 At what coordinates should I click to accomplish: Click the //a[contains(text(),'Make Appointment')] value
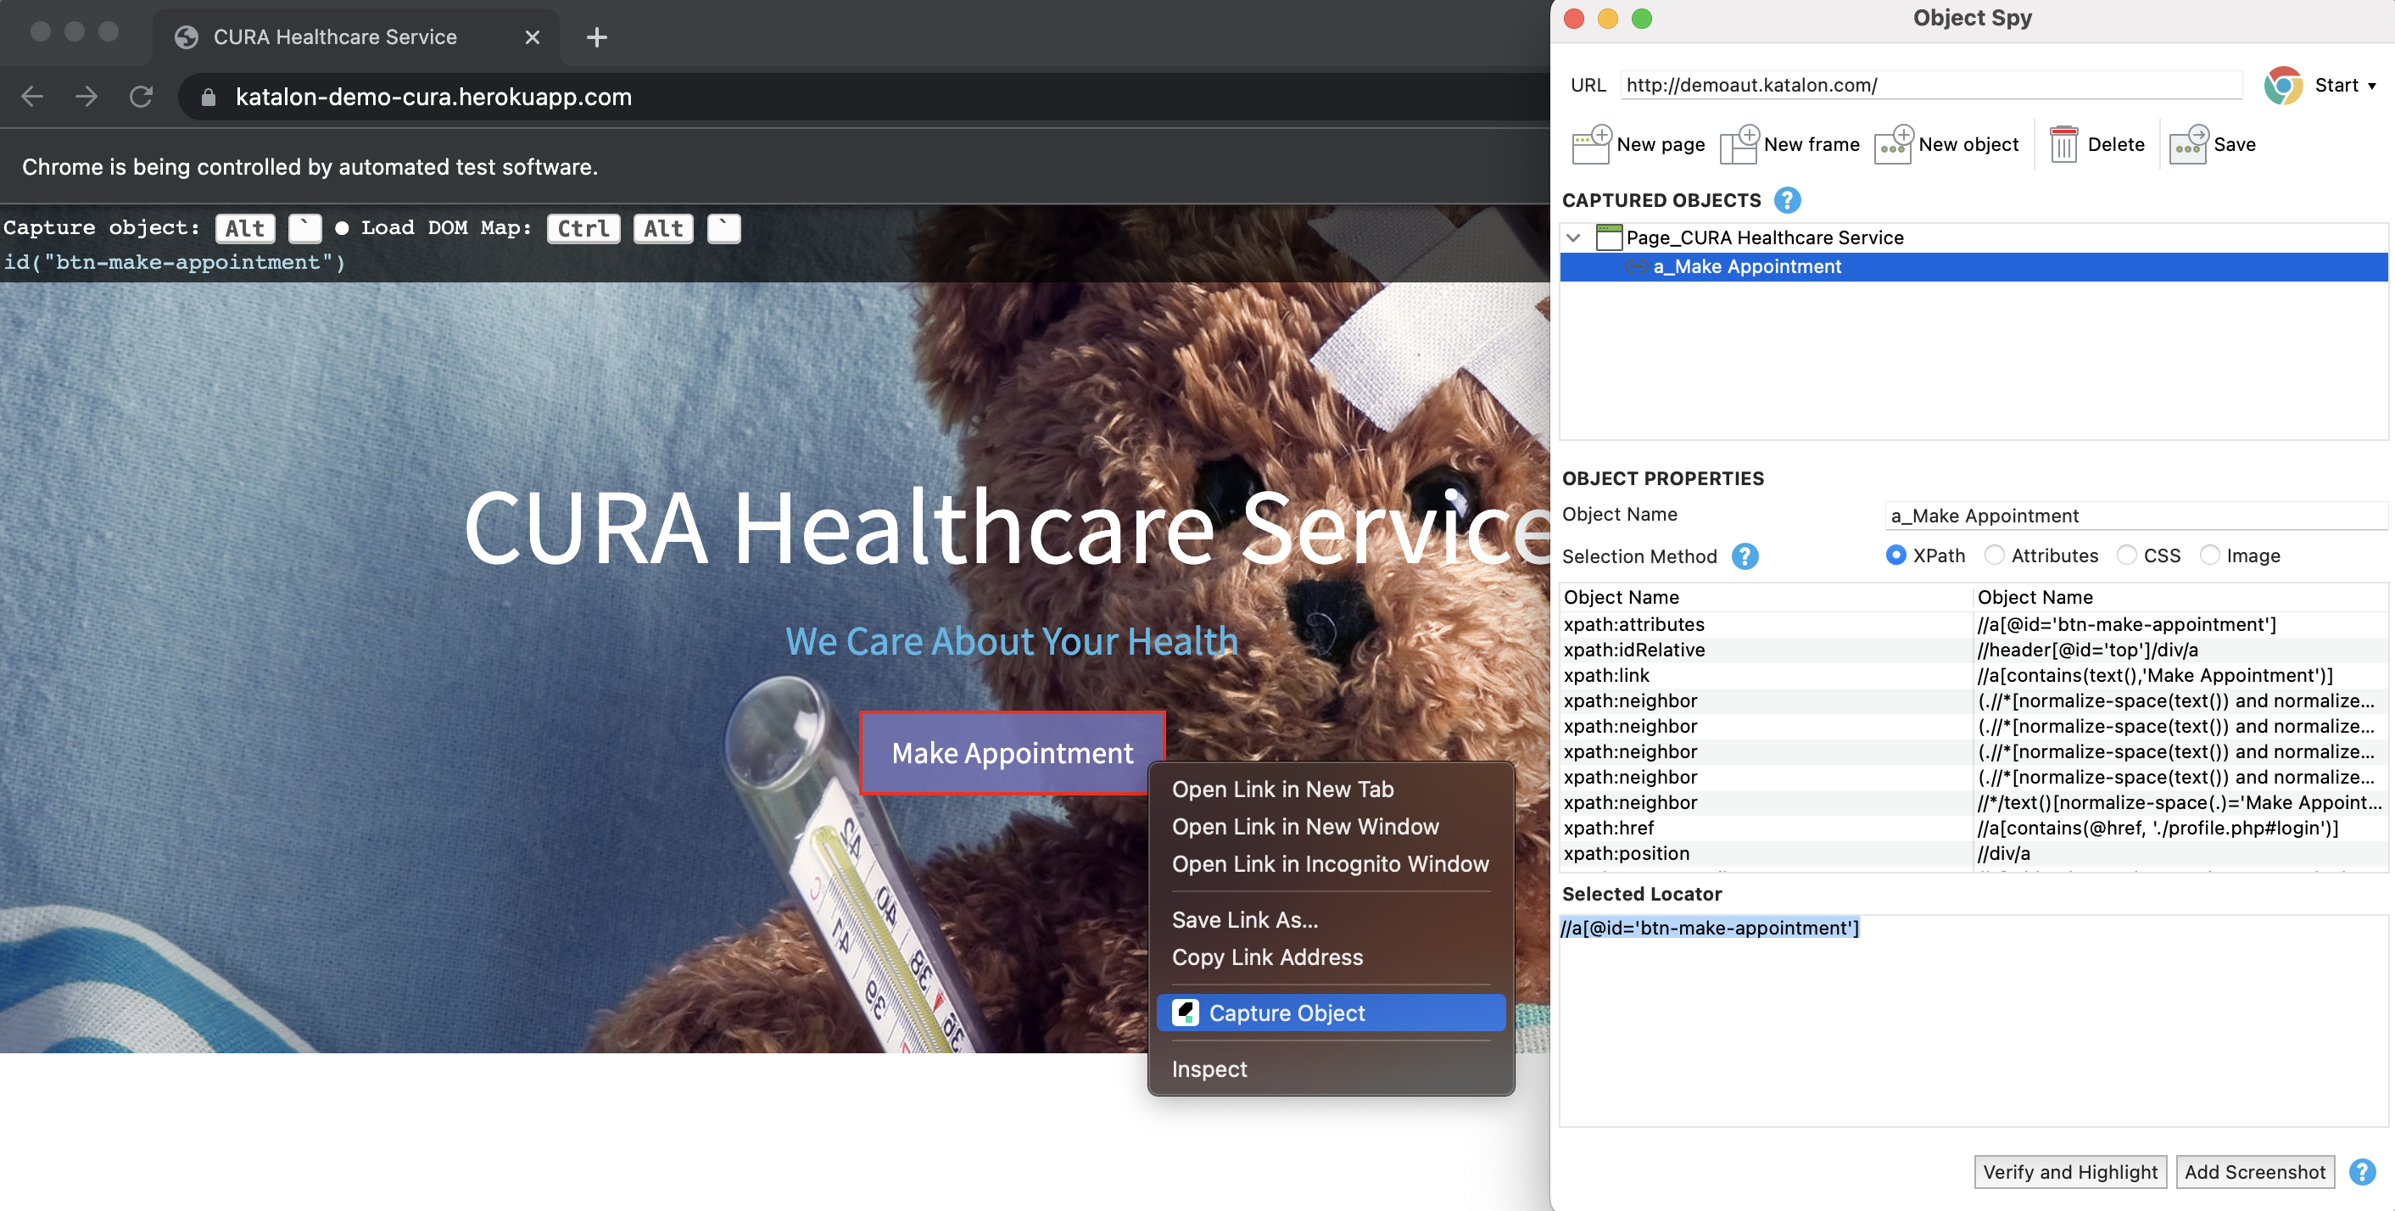2180,675
